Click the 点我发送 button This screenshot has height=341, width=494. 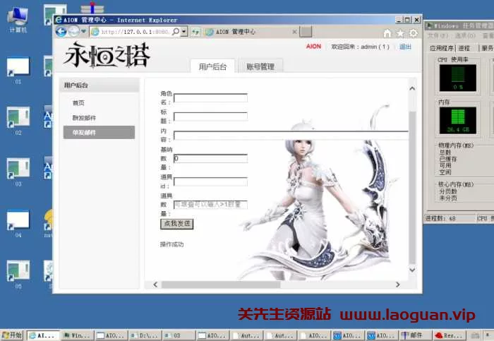point(176,224)
